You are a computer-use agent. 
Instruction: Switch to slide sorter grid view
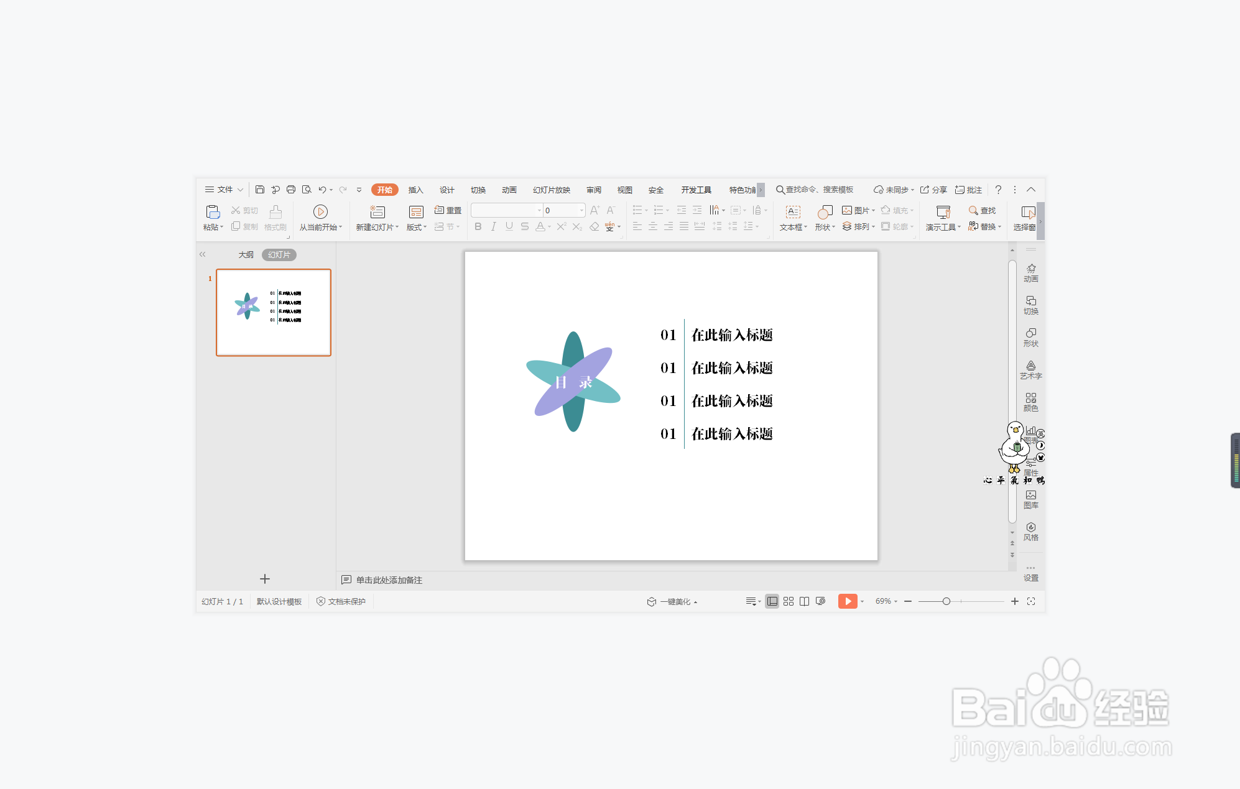[x=789, y=601]
